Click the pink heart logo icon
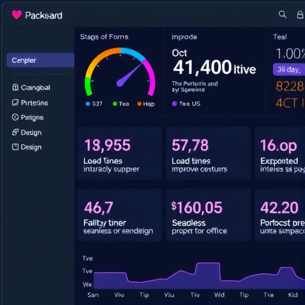Viewport: 305px width, 305px height. click(17, 15)
